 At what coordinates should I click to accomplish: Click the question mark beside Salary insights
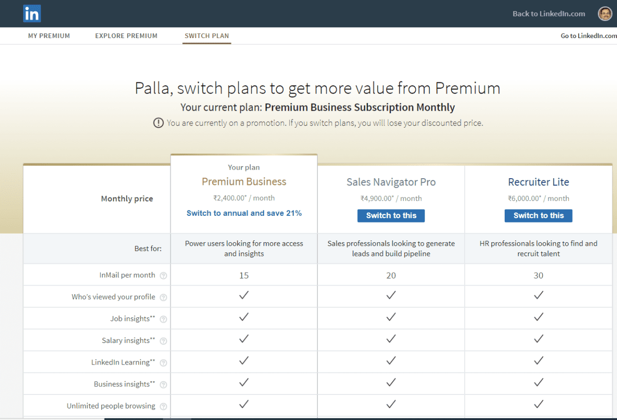(x=163, y=340)
